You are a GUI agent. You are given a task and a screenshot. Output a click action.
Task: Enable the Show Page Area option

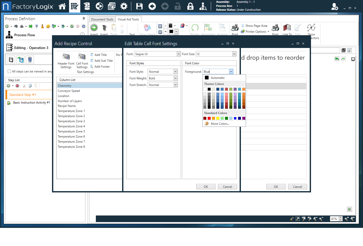(x=255, y=26)
